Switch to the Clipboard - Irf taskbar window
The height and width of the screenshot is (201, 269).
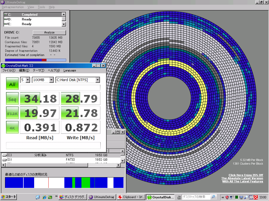pos(131,197)
